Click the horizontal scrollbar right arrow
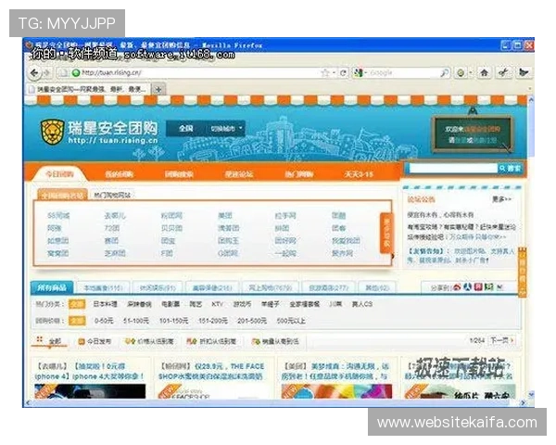 pyautogui.click(x=523, y=402)
